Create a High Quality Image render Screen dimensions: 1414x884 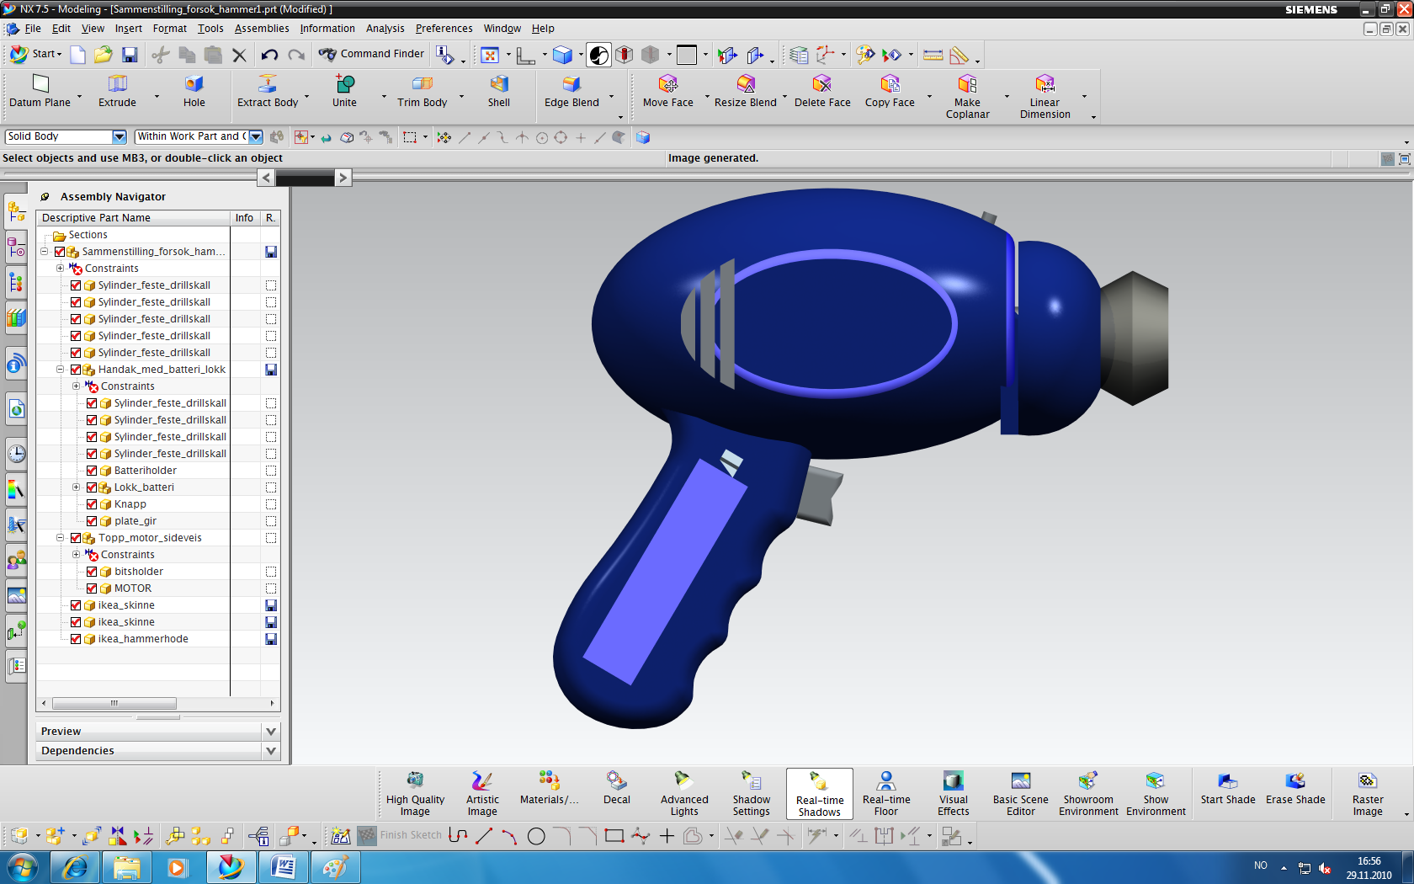[415, 792]
